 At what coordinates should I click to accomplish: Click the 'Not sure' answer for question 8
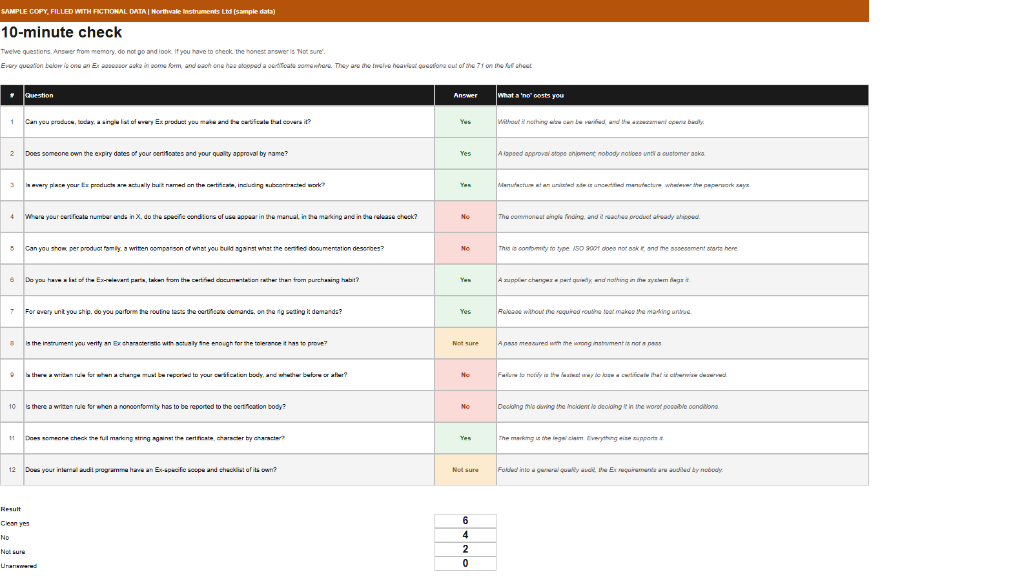pyautogui.click(x=465, y=343)
